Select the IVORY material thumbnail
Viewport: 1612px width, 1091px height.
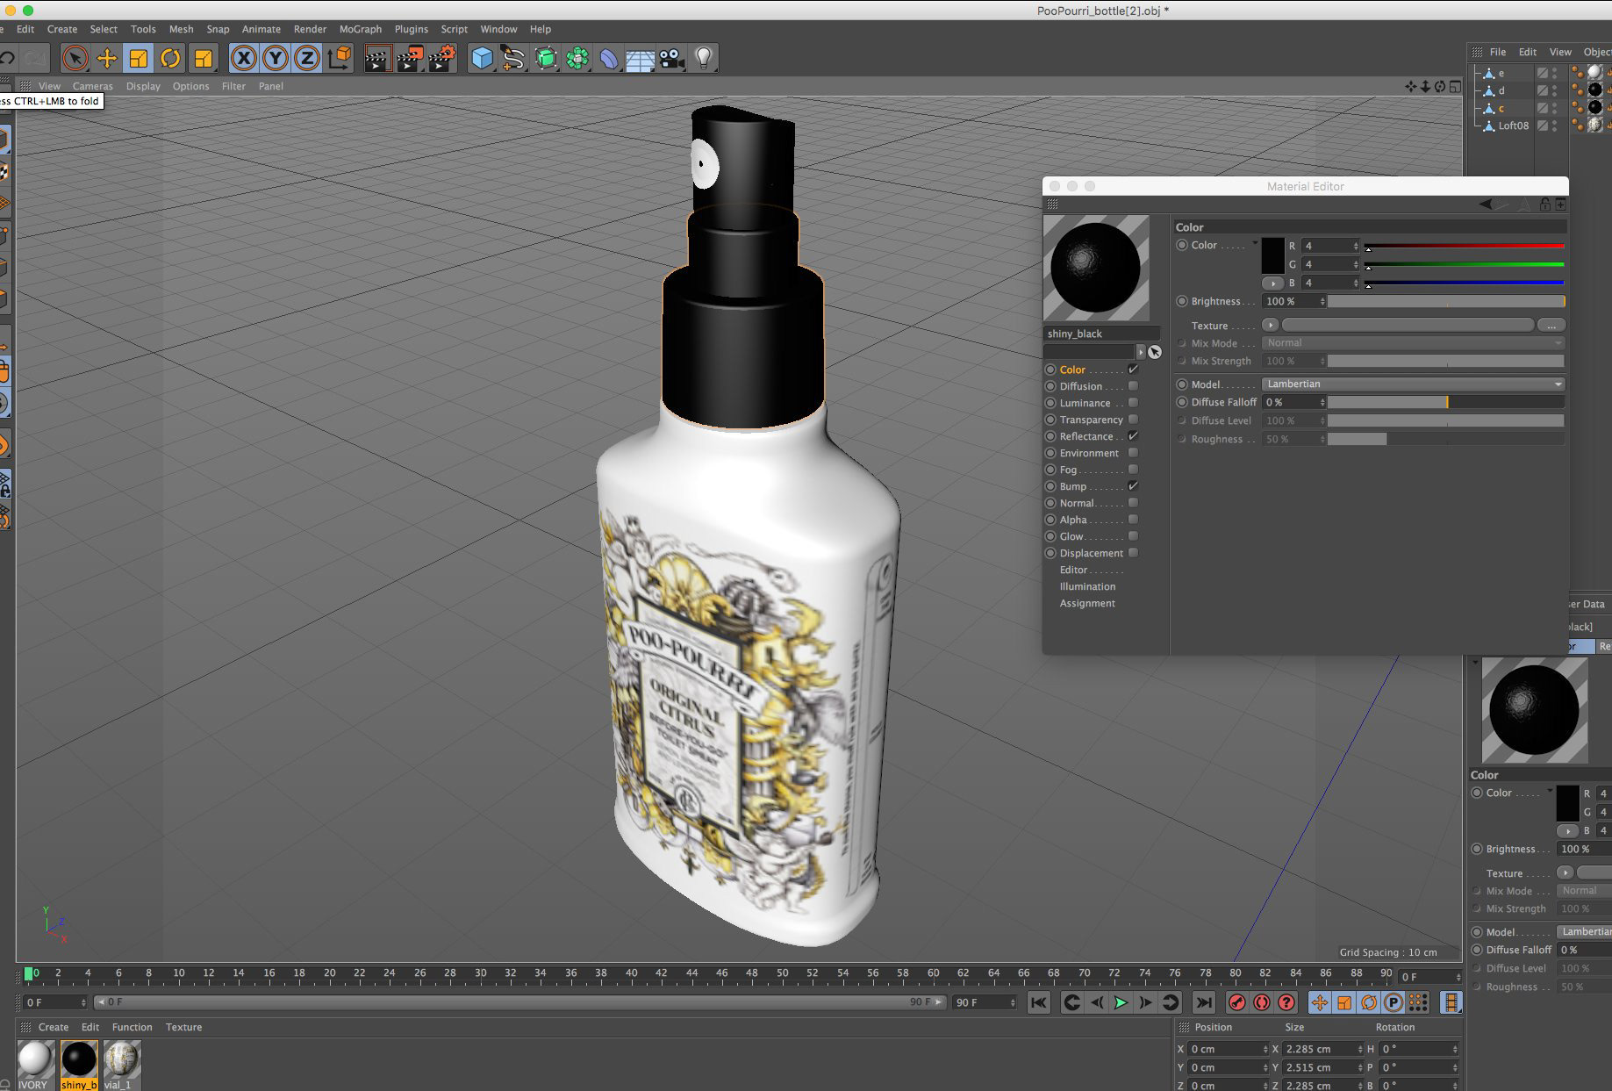tap(35, 1059)
